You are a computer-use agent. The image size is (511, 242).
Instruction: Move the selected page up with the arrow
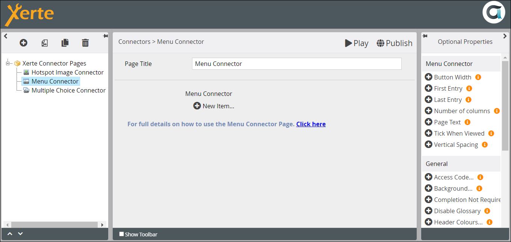(x=10, y=234)
